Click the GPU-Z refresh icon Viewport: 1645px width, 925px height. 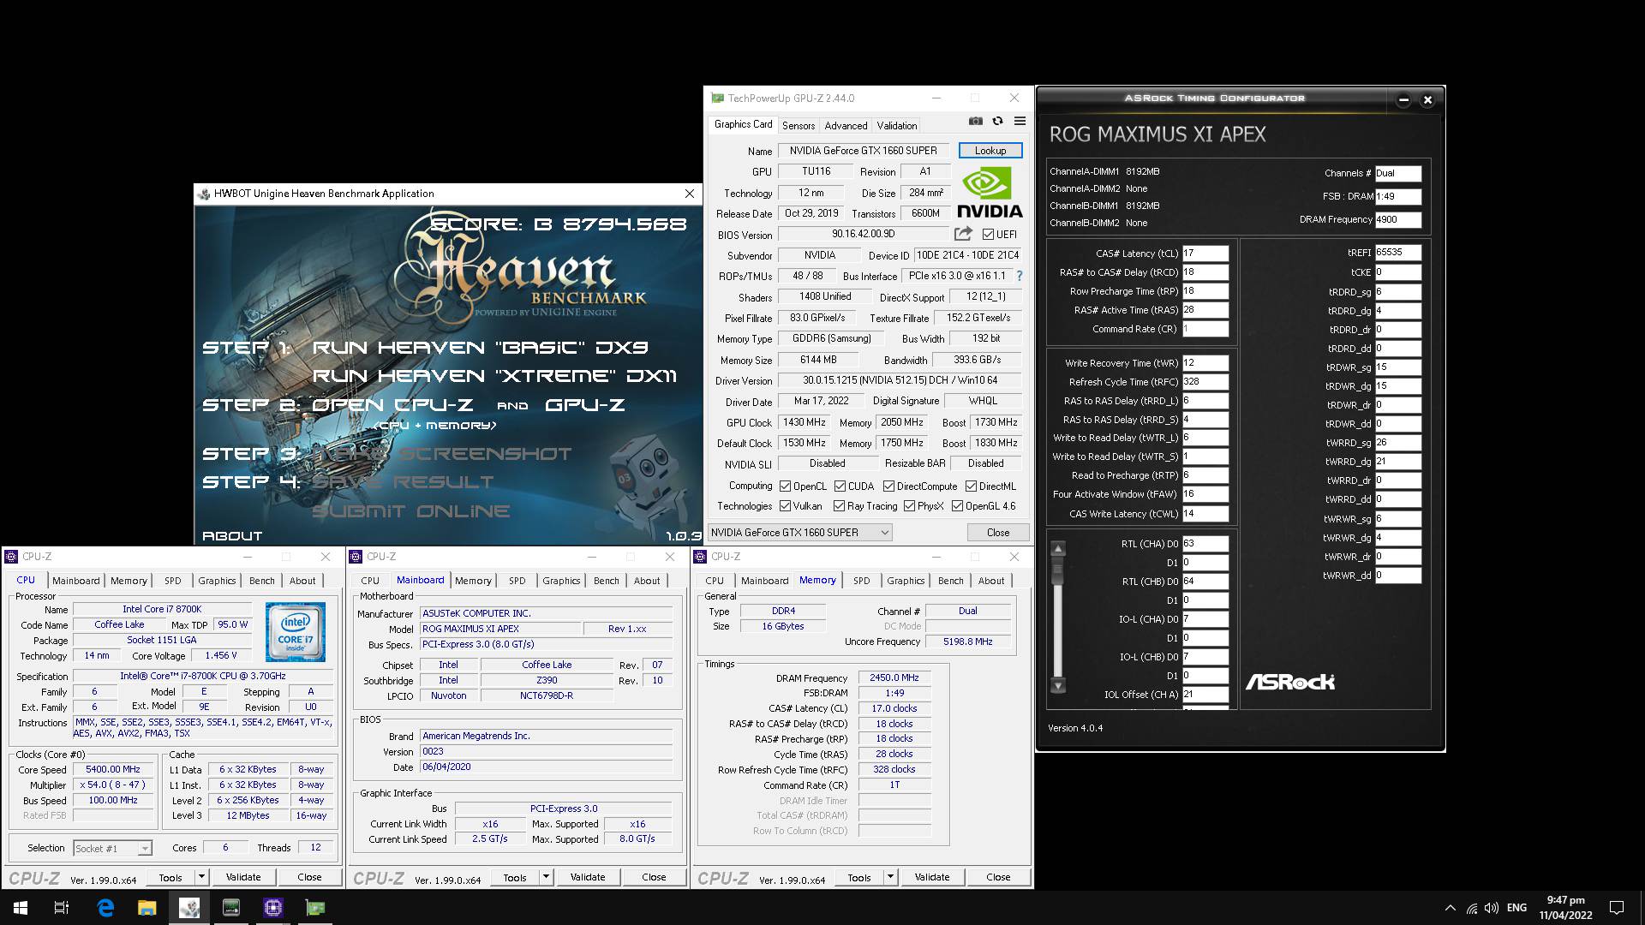pyautogui.click(x=997, y=122)
